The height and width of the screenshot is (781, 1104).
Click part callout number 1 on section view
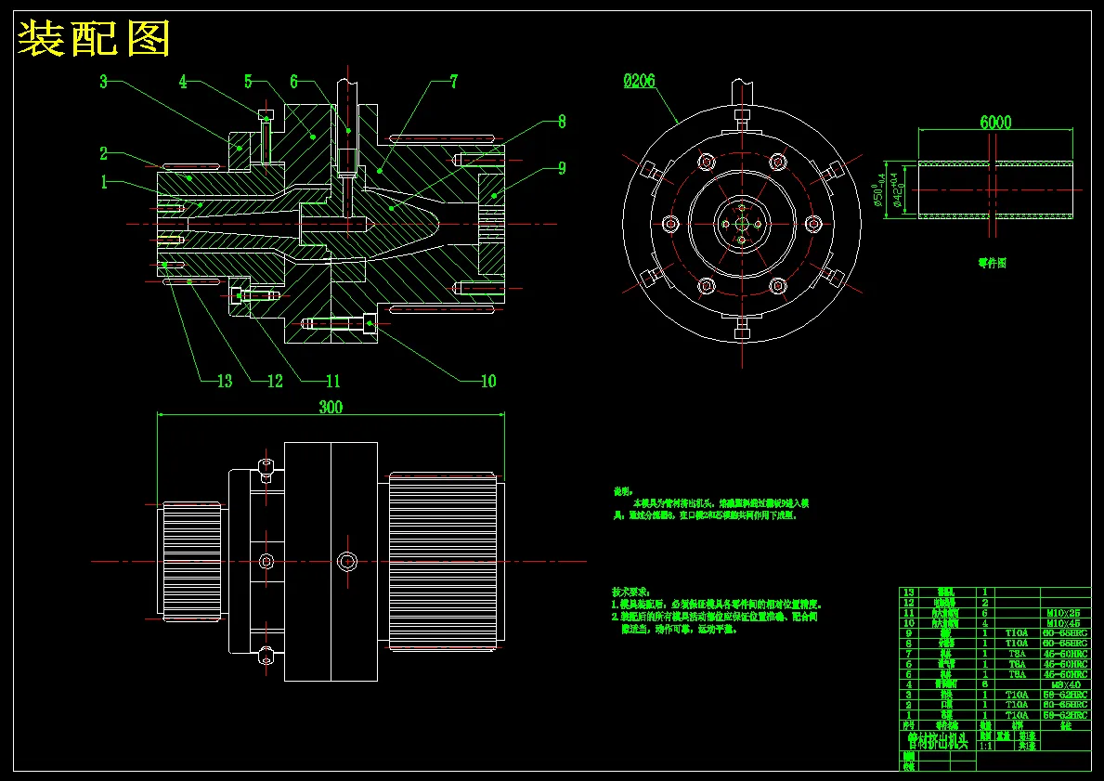[x=104, y=182]
